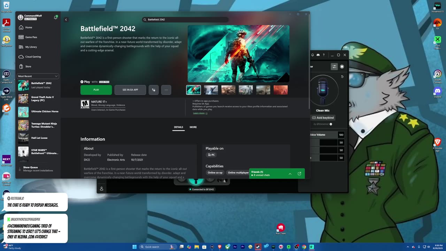This screenshot has width=446, height=251.
Task: Open Voicemod notifications bell
Action: tap(313, 55)
